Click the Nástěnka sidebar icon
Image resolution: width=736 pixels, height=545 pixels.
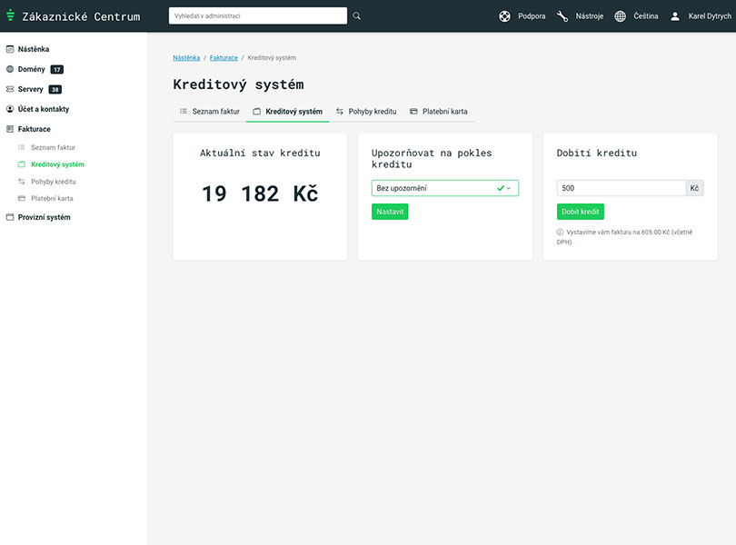(10, 49)
